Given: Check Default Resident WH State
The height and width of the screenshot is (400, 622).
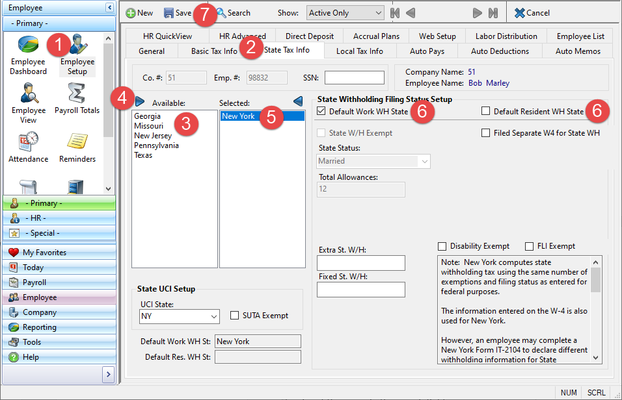Looking at the screenshot, I should pos(485,111).
